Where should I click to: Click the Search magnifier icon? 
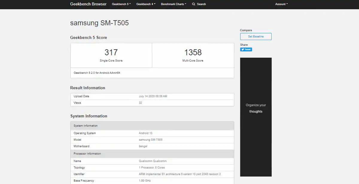coord(193,4)
